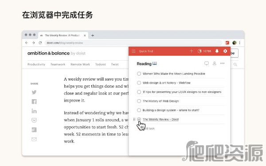The width and height of the screenshot is (266, 166).
Task: Select the Remote Work category
Action: pyautogui.click(x=80, y=64)
